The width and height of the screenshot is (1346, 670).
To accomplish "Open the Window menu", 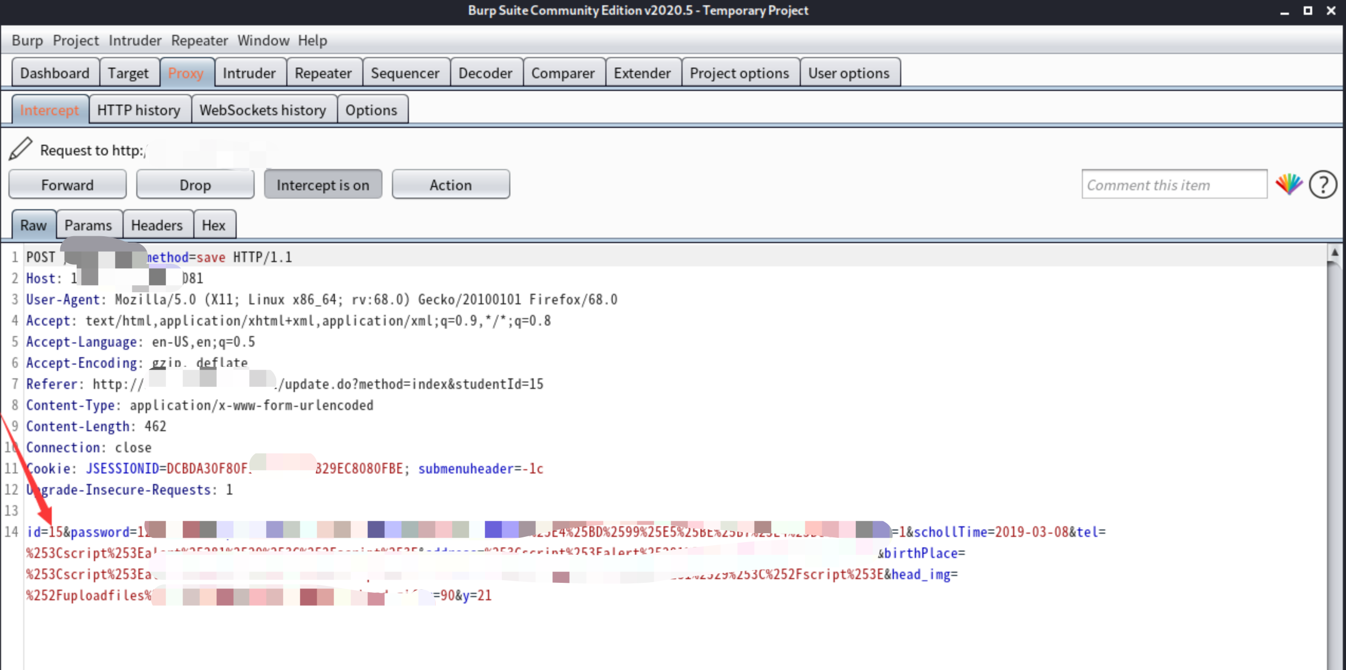I will click(x=263, y=41).
